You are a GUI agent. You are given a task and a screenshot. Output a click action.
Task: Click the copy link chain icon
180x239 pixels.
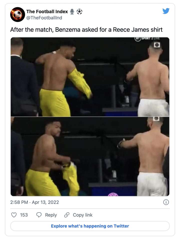67,215
